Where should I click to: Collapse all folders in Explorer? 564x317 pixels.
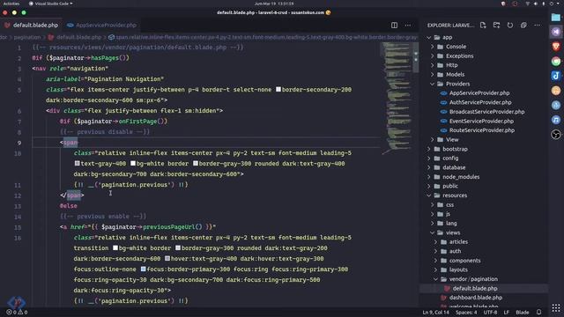pyautogui.click(x=523, y=26)
